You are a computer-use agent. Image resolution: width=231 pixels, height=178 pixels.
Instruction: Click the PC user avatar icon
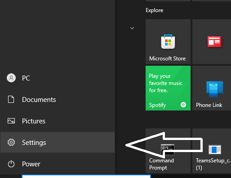click(11, 78)
